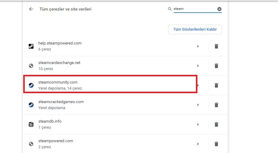Image resolution: width=278 pixels, height=153 pixels.
Task: Delete steamcrackedgames.com data with trash icon
Action: pyautogui.click(x=216, y=105)
